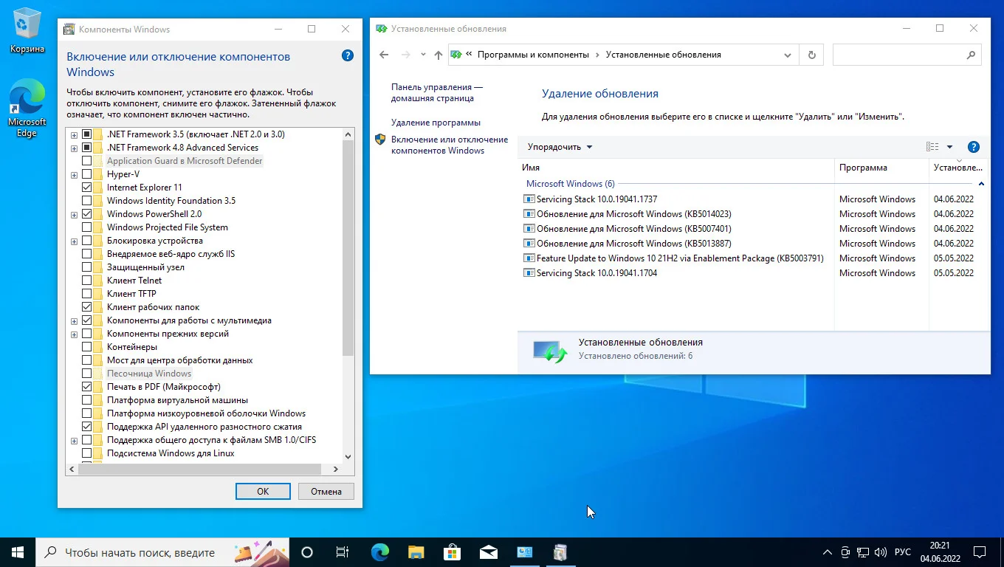
Task: Click Установленные обновления breadcrumb
Action: (663, 55)
